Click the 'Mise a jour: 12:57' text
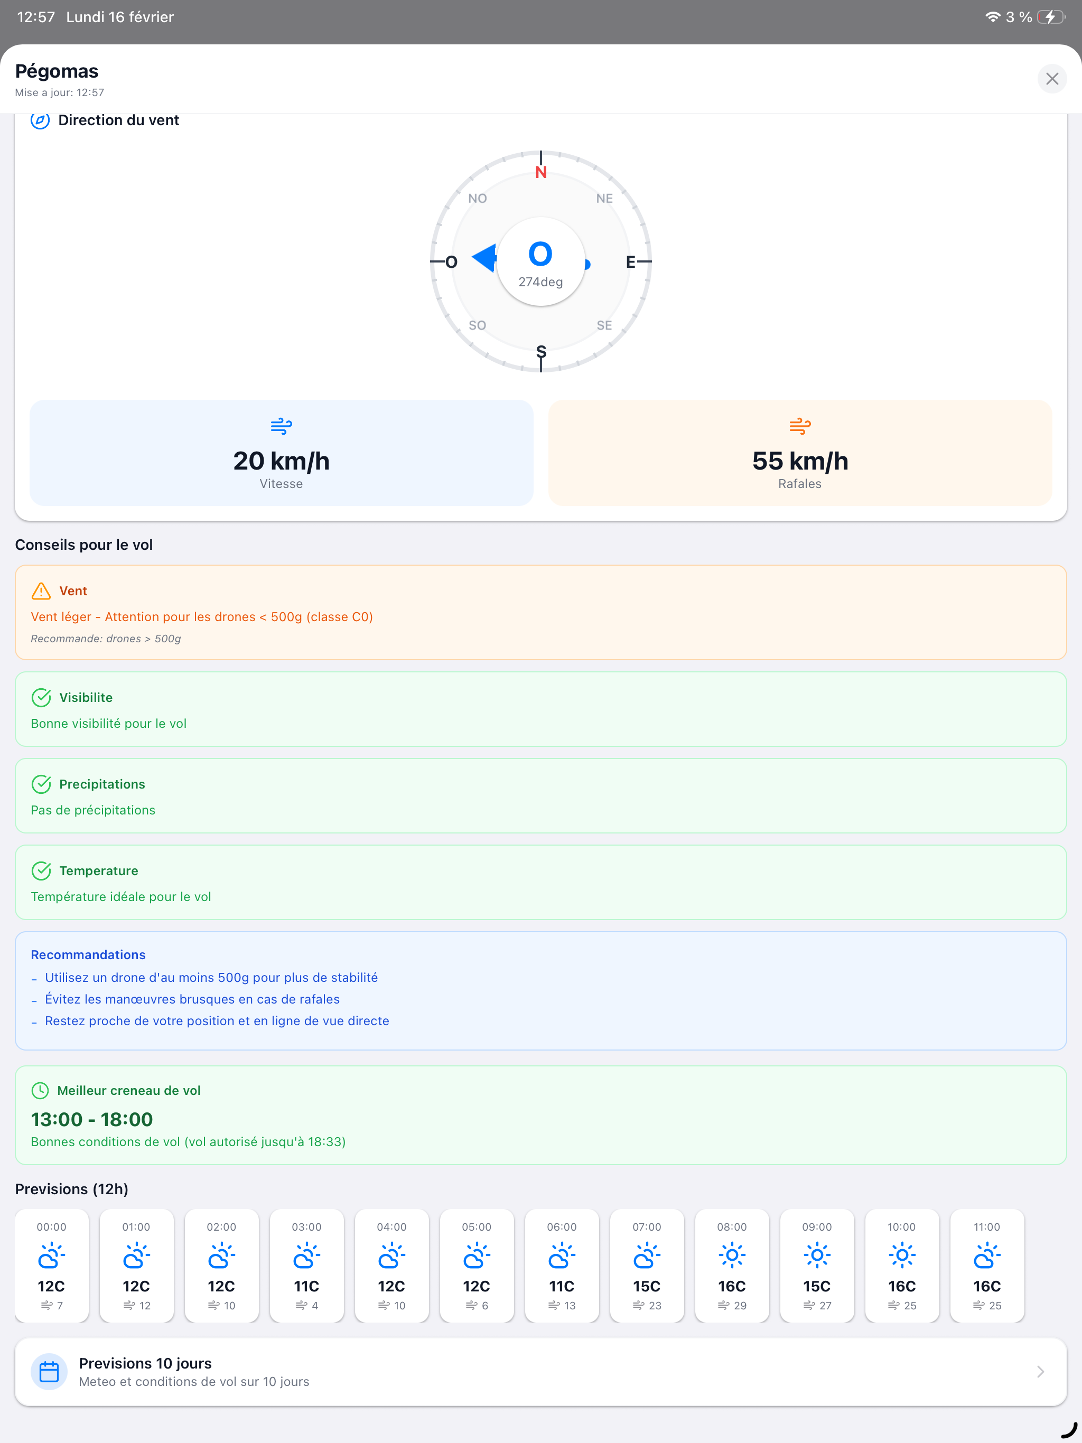 point(59,92)
